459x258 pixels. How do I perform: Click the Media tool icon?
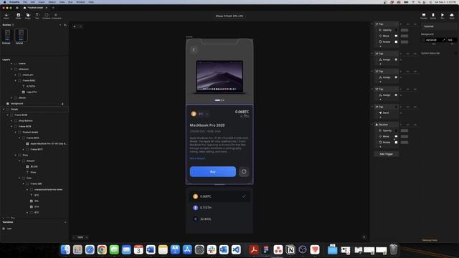19,16
